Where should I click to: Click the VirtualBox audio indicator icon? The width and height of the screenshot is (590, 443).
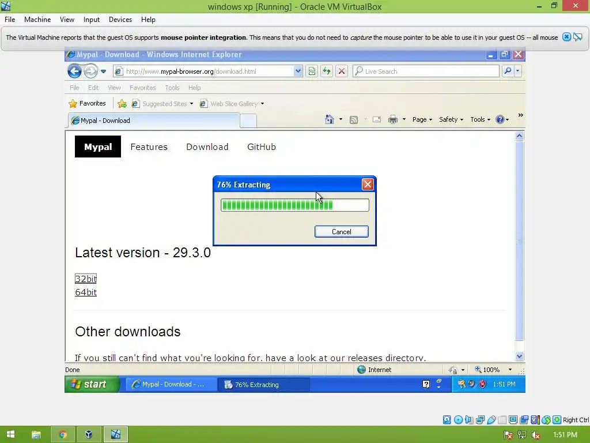[469, 420]
